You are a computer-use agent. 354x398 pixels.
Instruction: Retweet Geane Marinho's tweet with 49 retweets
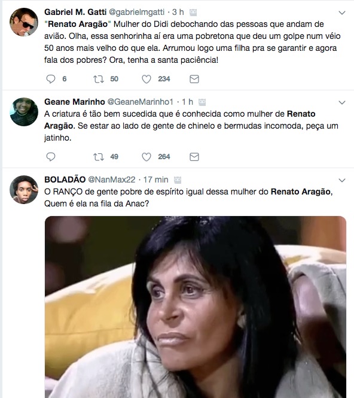(99, 157)
